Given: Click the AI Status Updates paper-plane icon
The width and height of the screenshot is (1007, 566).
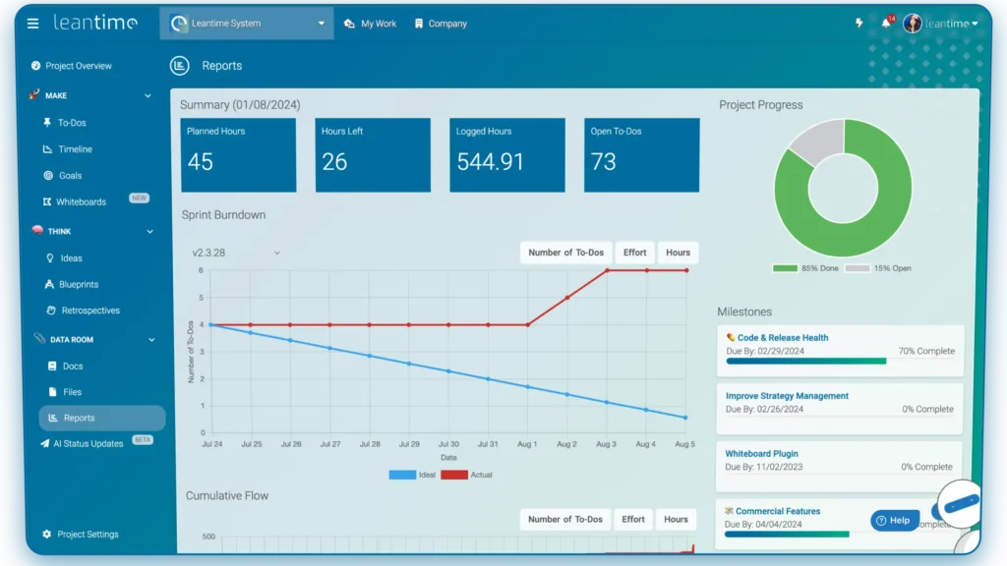Looking at the screenshot, I should coord(44,443).
